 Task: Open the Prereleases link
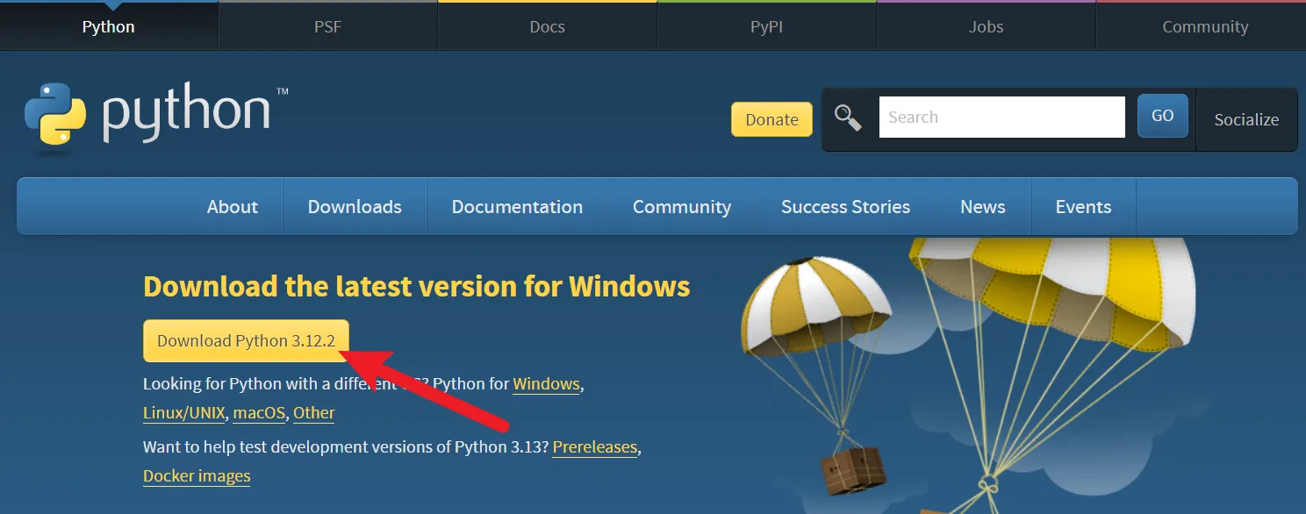click(595, 447)
